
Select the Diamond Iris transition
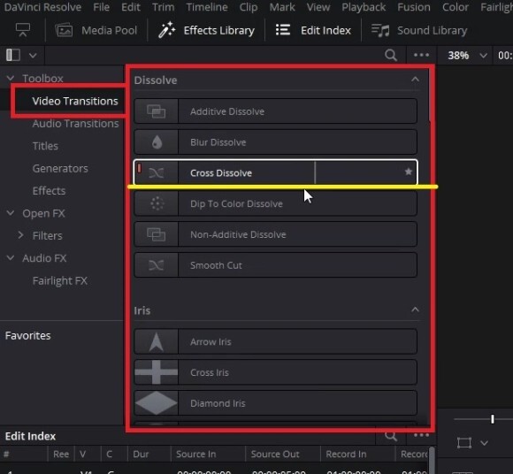(x=275, y=403)
